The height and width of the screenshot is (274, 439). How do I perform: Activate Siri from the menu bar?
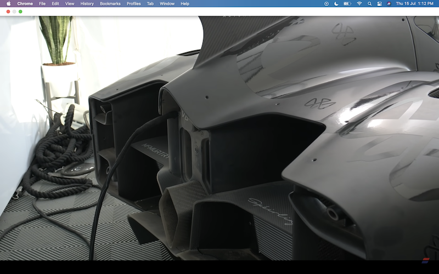[389, 3]
